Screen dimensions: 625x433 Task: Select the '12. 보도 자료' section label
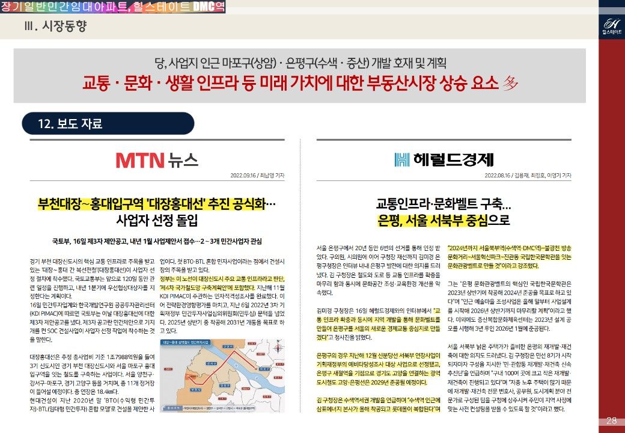[x=108, y=124]
